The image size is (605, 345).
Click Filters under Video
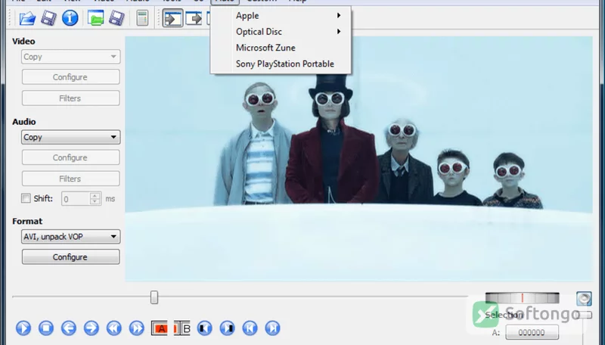[70, 98]
